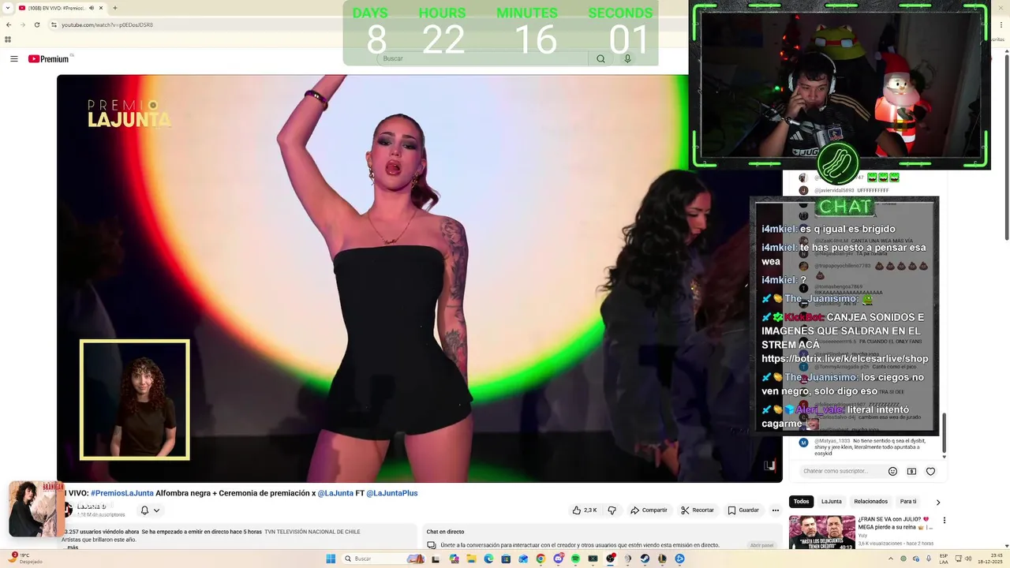Open notification bell dropdown for channel
The width and height of the screenshot is (1010, 568).
(150, 510)
